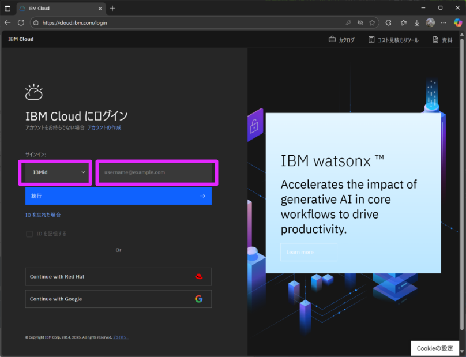Open the カタログ menu item
The height and width of the screenshot is (357, 466).
(x=342, y=40)
